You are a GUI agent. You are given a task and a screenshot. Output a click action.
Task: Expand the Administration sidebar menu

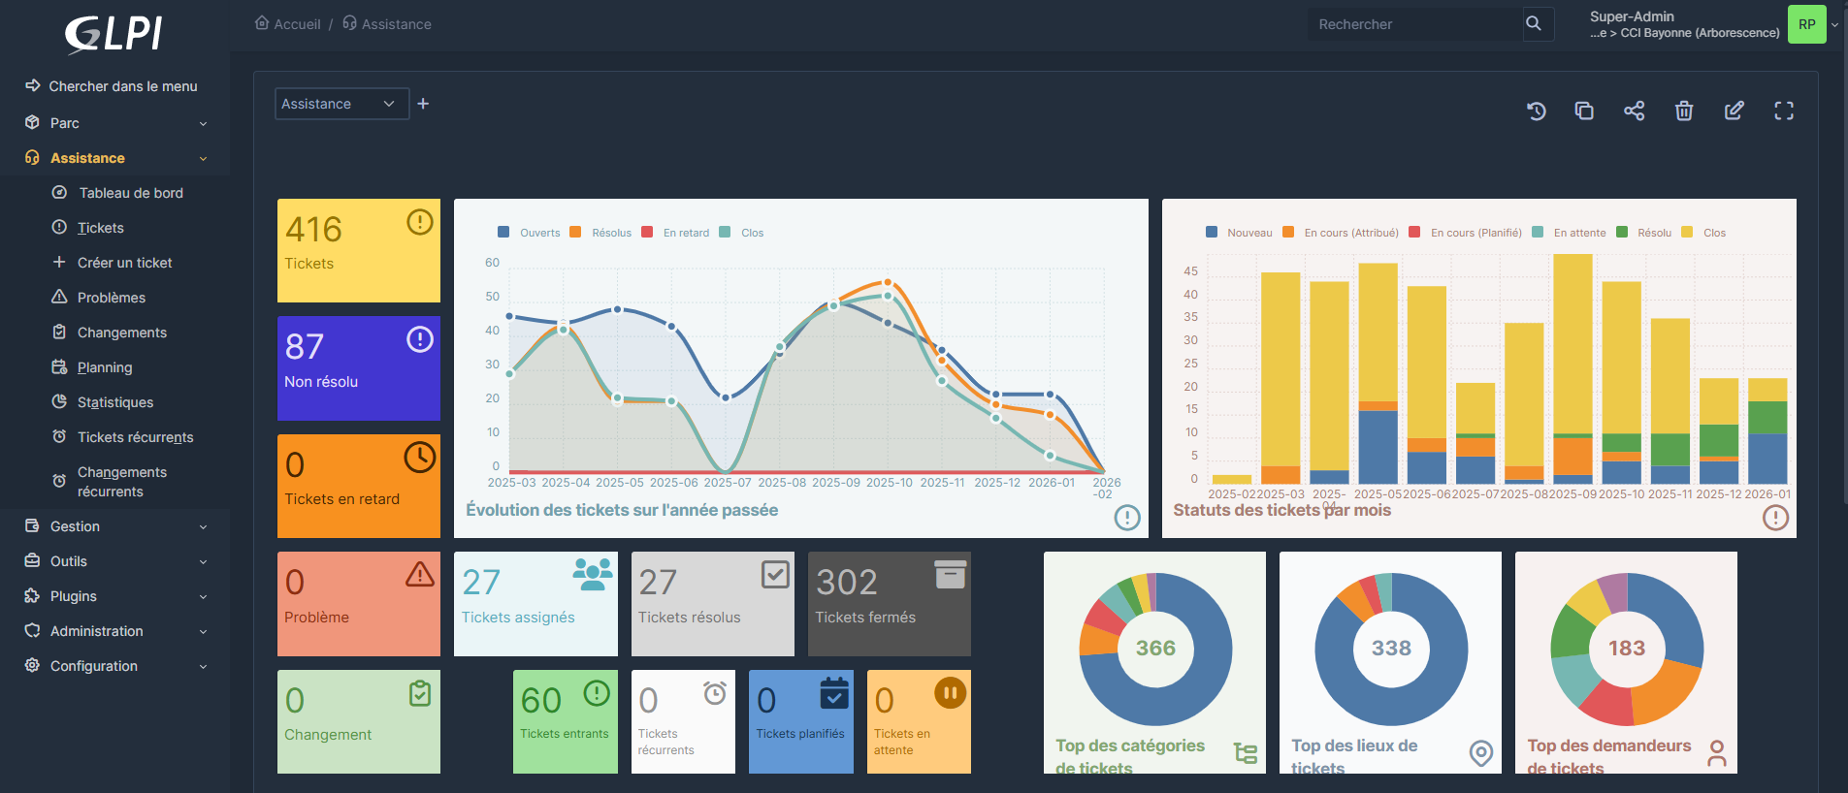pyautogui.click(x=115, y=631)
